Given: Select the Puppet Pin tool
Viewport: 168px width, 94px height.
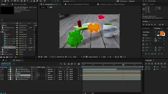Looking at the screenshot, I should [45, 1].
